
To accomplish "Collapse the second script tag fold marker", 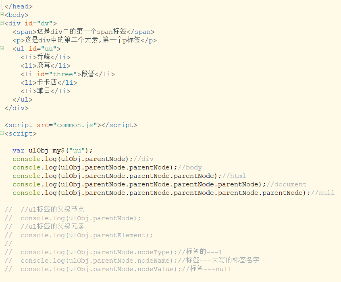I will pos(2,133).
